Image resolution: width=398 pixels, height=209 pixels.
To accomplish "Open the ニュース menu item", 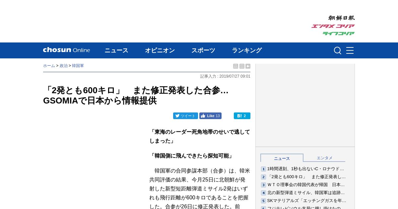I will click(x=116, y=50).
